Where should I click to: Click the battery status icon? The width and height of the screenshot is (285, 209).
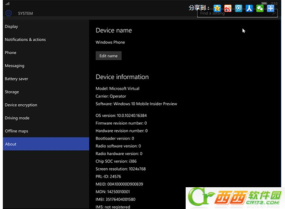264,3
